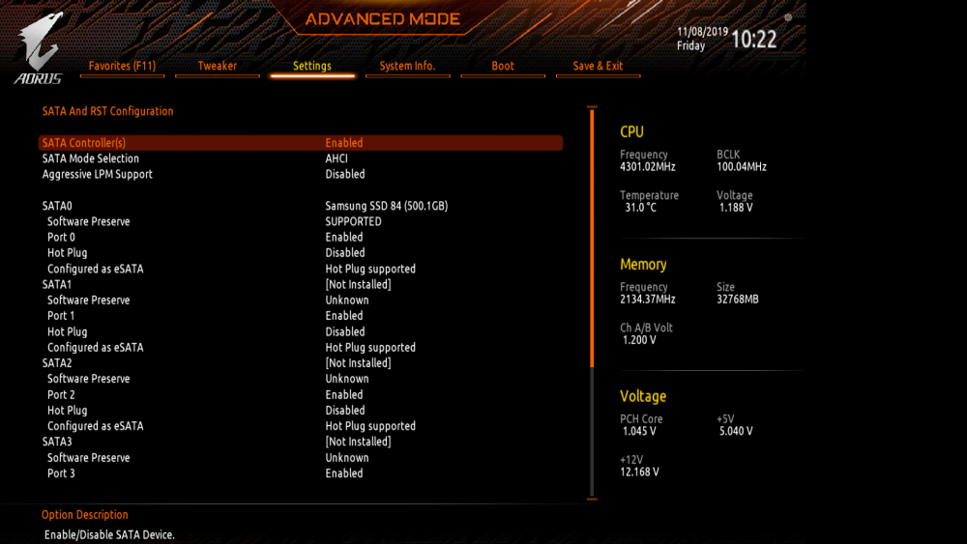Click Configured as eSATA under SATA0
Screen dimensions: 967x544
point(96,269)
